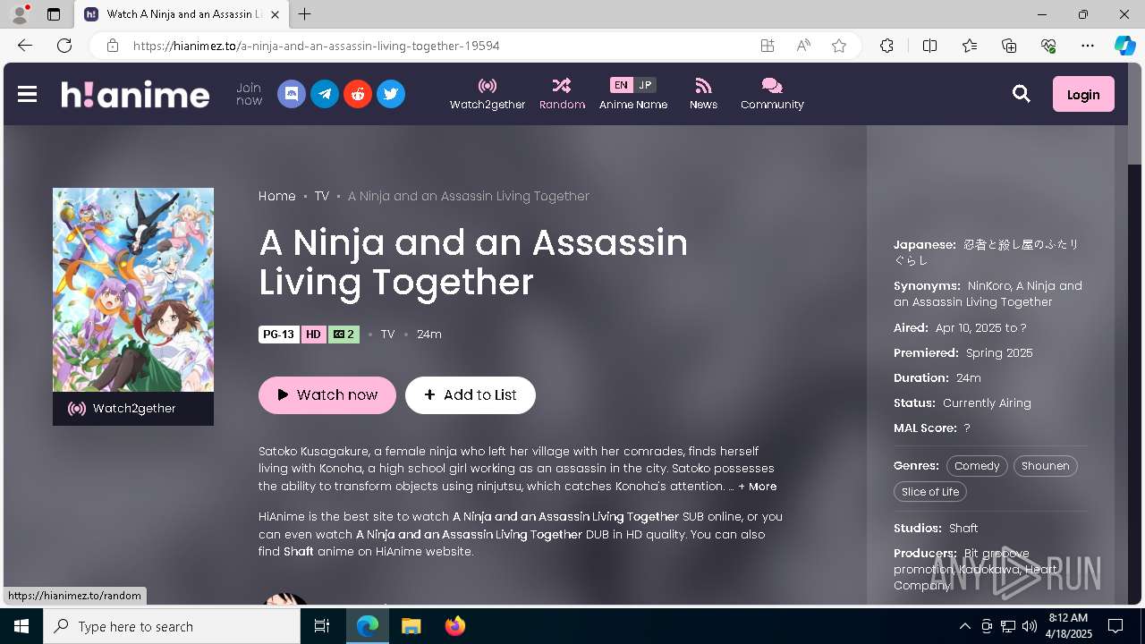This screenshot has width=1145, height=644.
Task: Open the Kadokawa producer link
Action: [x=988, y=570]
